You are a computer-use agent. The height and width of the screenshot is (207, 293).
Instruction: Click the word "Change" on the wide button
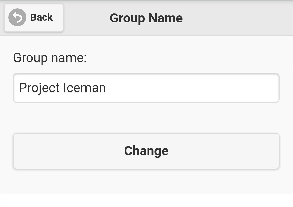[146, 151]
